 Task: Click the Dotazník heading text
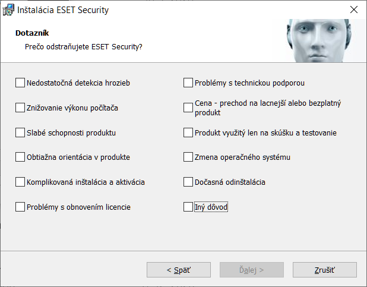click(32, 33)
